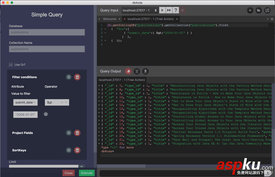Open the submit_date attribute dropdown
Image resolution: width=275 pixels, height=177 pixels.
tap(25, 102)
